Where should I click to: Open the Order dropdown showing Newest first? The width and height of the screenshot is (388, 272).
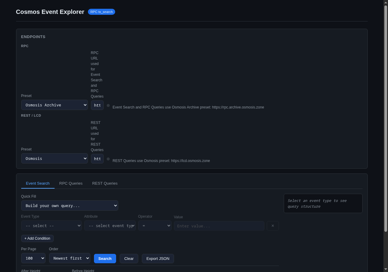pyautogui.click(x=70, y=258)
